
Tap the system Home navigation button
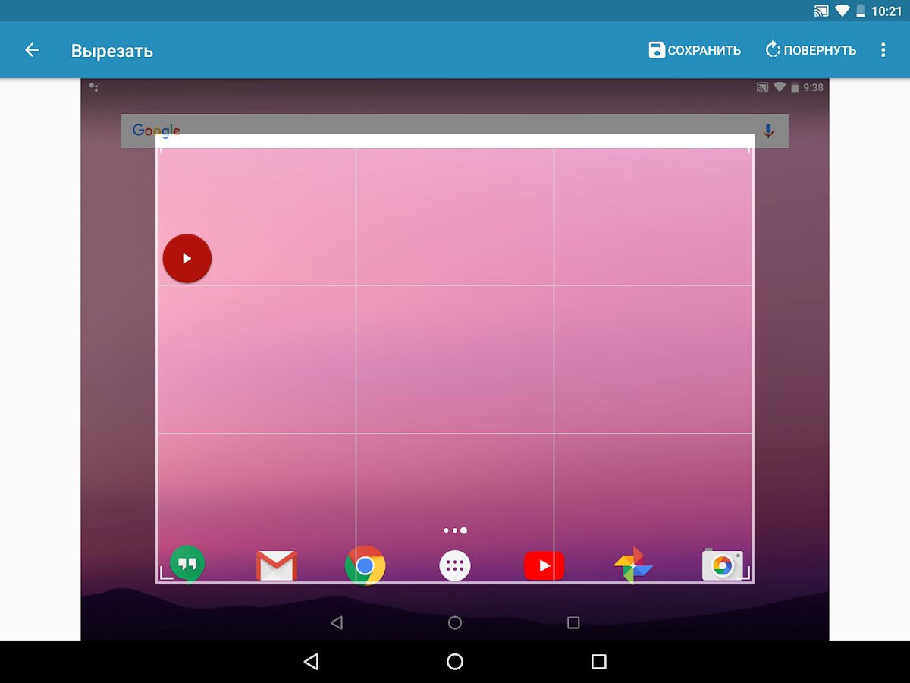click(455, 662)
